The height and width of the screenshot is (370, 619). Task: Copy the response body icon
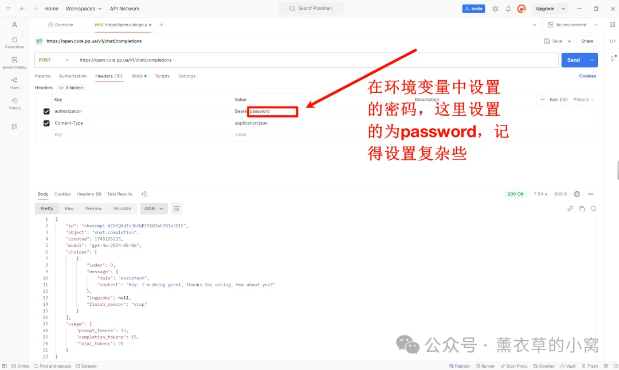[582, 208]
